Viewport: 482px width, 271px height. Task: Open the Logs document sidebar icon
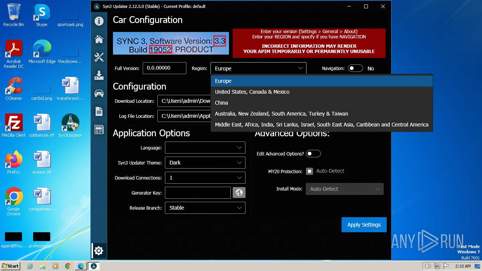click(x=99, y=111)
